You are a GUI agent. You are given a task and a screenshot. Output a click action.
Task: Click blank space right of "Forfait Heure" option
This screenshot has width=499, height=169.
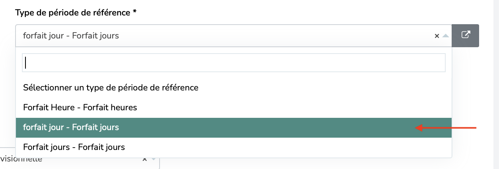pyautogui.click(x=294, y=107)
